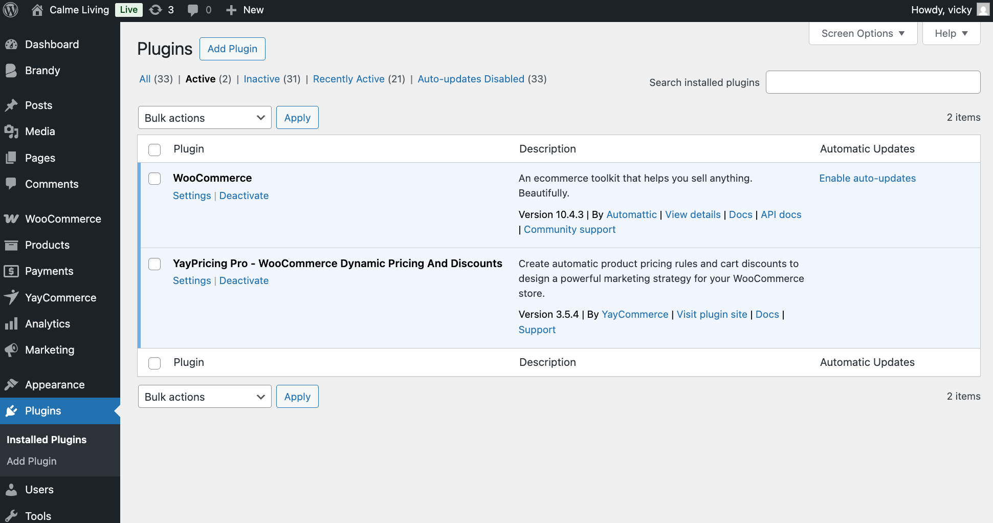Open the Marketing megaphone icon
Screen dimensions: 993x523
[11, 350]
